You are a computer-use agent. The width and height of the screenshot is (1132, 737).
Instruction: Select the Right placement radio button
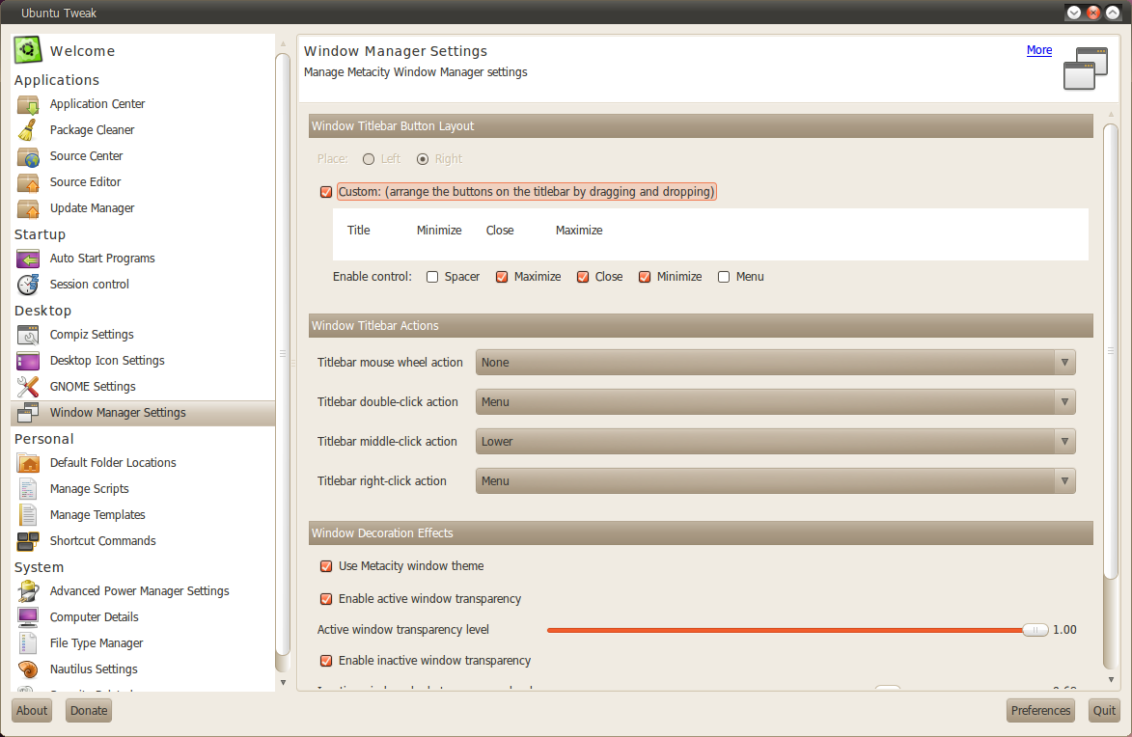coord(423,159)
